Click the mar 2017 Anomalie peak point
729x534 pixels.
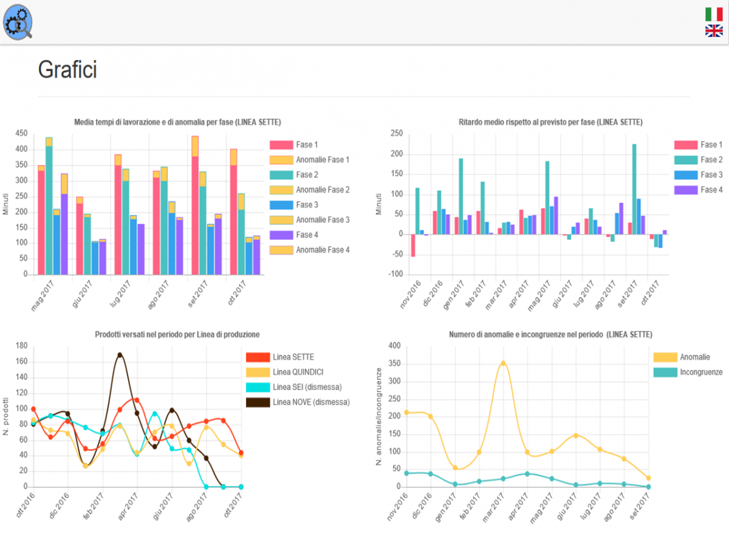[503, 363]
